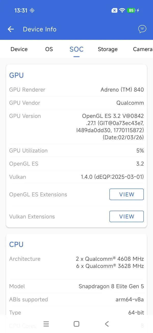153x333 pixels.
Task: Tap the status bar clock showing 13:31
Action: click(21, 10)
